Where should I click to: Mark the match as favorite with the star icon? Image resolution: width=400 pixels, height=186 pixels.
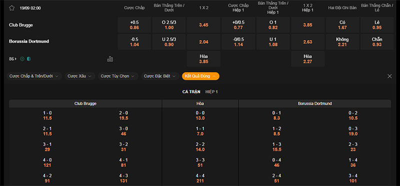pyautogui.click(x=11, y=8)
